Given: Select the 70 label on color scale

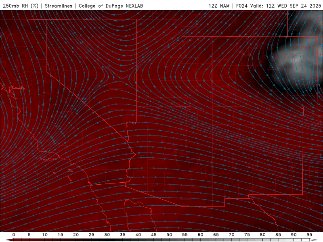Looking at the screenshot, I should [x=231, y=235].
